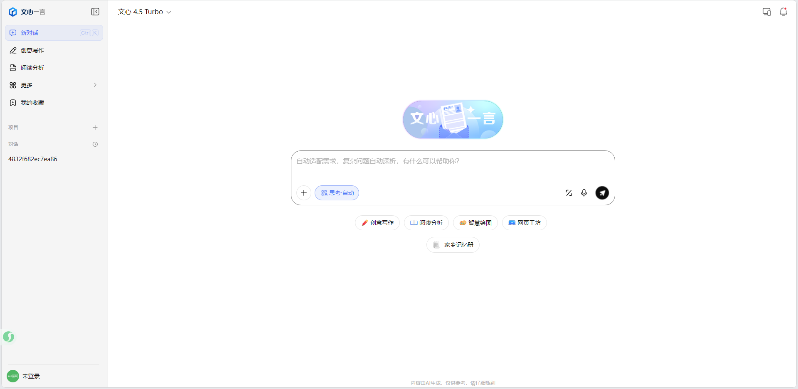Open conversation history clock icon
The image size is (798, 389).
pos(95,144)
